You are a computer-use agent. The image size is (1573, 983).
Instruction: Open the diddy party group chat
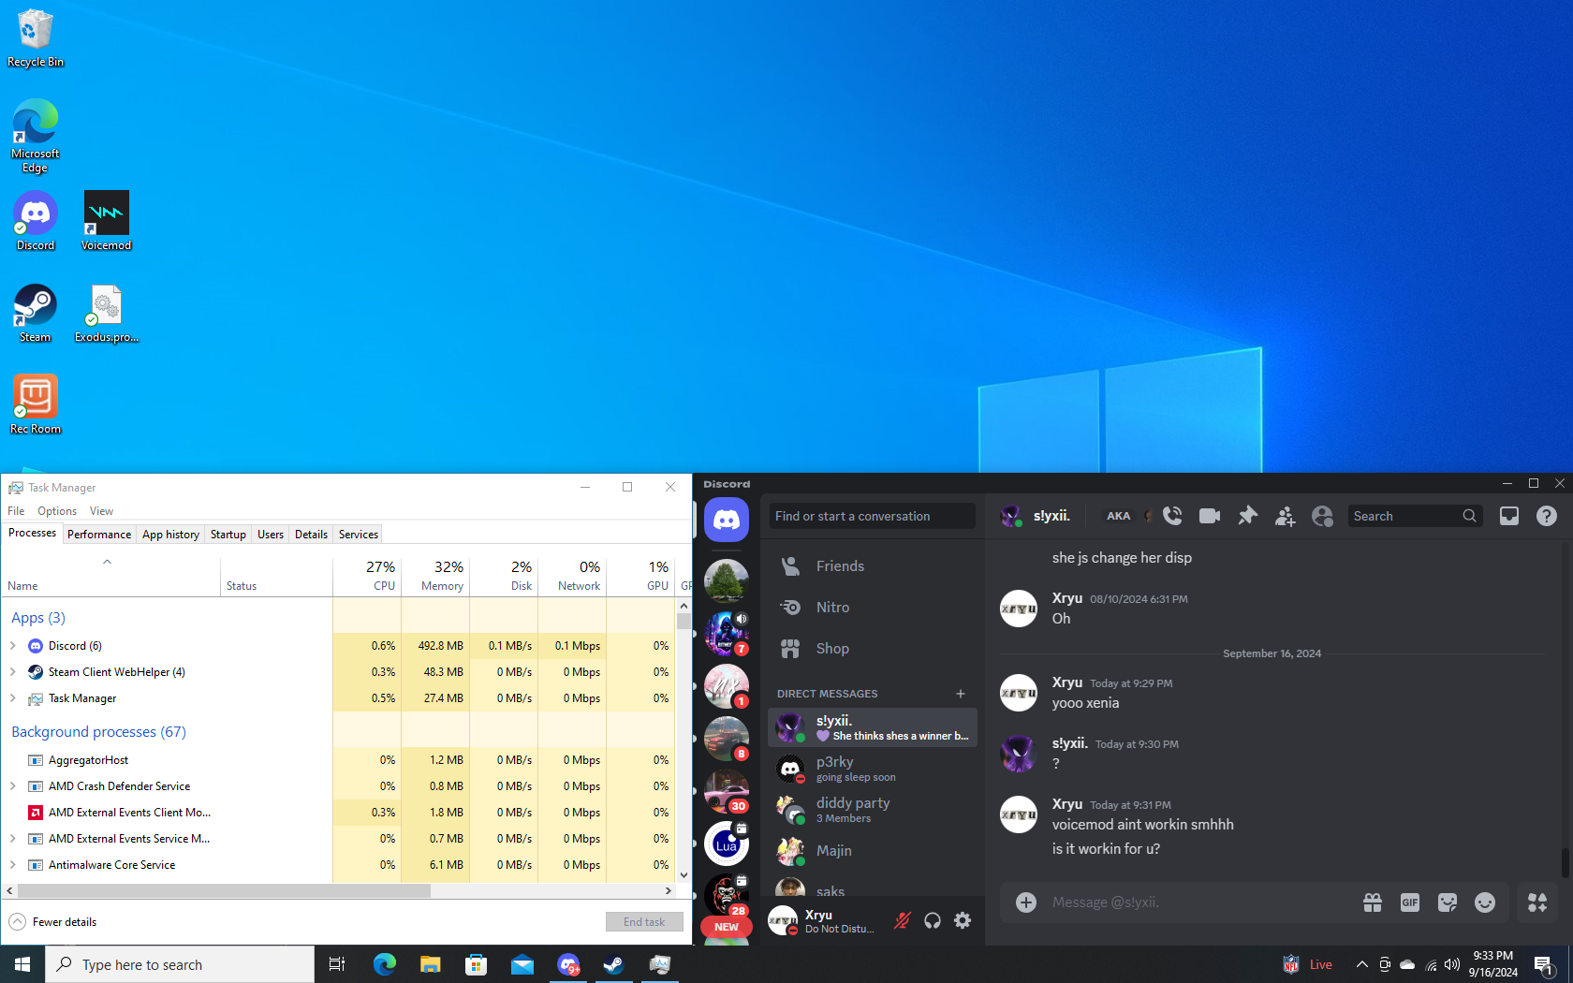(x=873, y=810)
